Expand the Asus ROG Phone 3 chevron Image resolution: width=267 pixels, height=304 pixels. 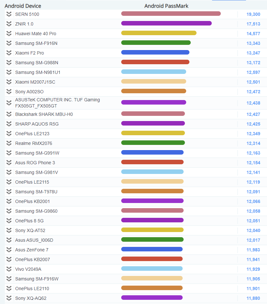click(x=9, y=163)
